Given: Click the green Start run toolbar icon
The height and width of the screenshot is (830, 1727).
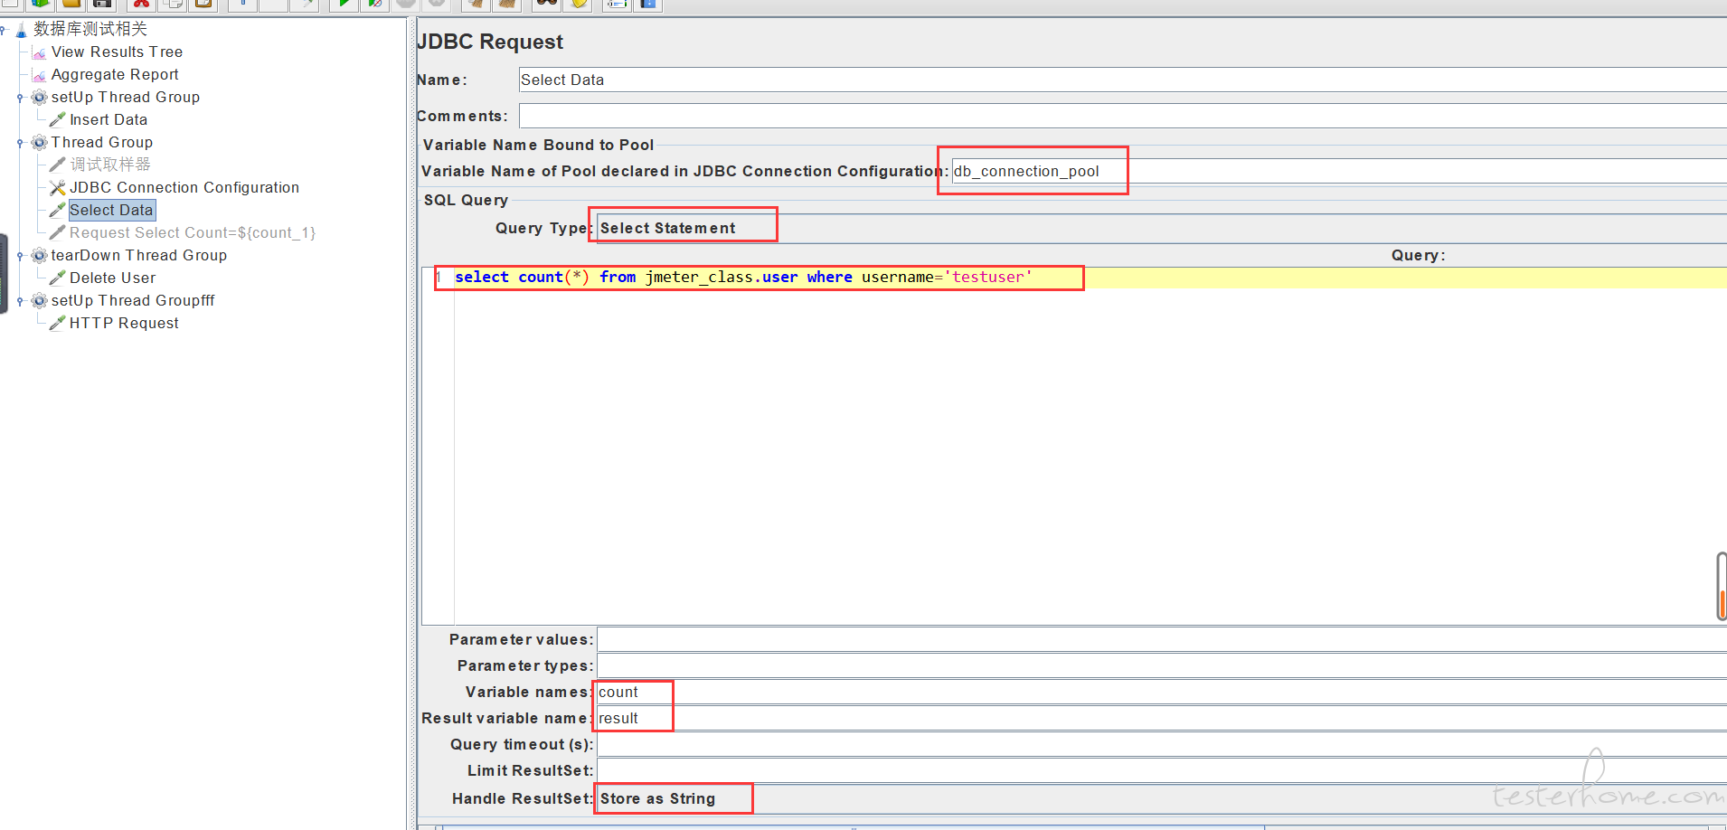Looking at the screenshot, I should click(x=344, y=4).
